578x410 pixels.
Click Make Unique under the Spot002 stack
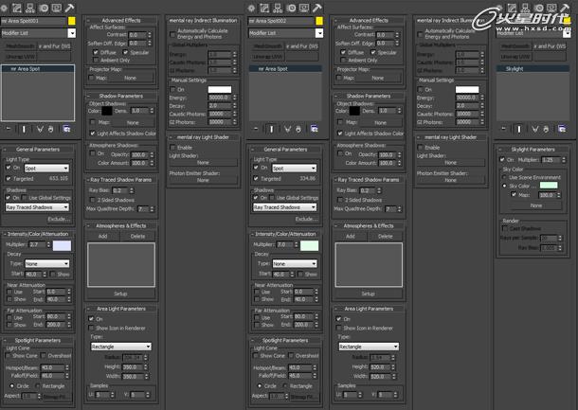tap(287, 129)
